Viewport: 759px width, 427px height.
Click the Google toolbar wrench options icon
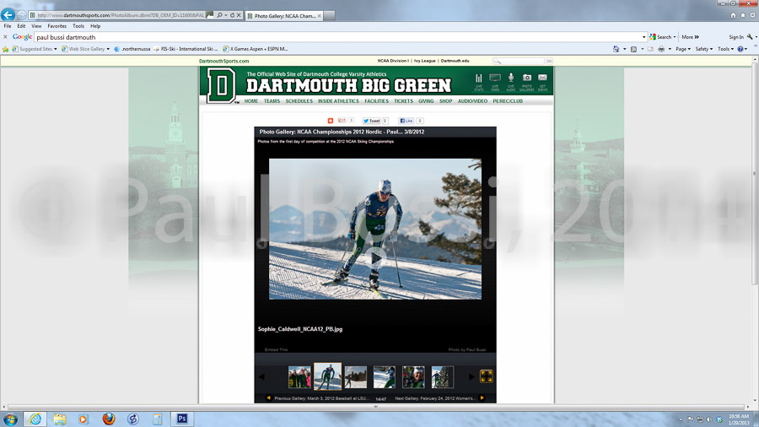point(750,37)
